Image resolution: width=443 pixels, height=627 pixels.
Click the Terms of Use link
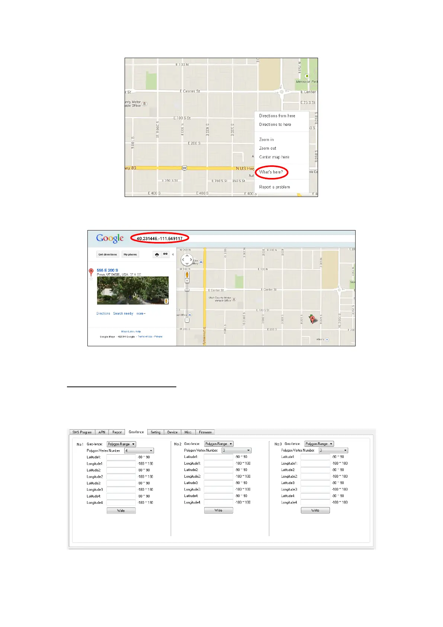pyautogui.click(x=145, y=337)
